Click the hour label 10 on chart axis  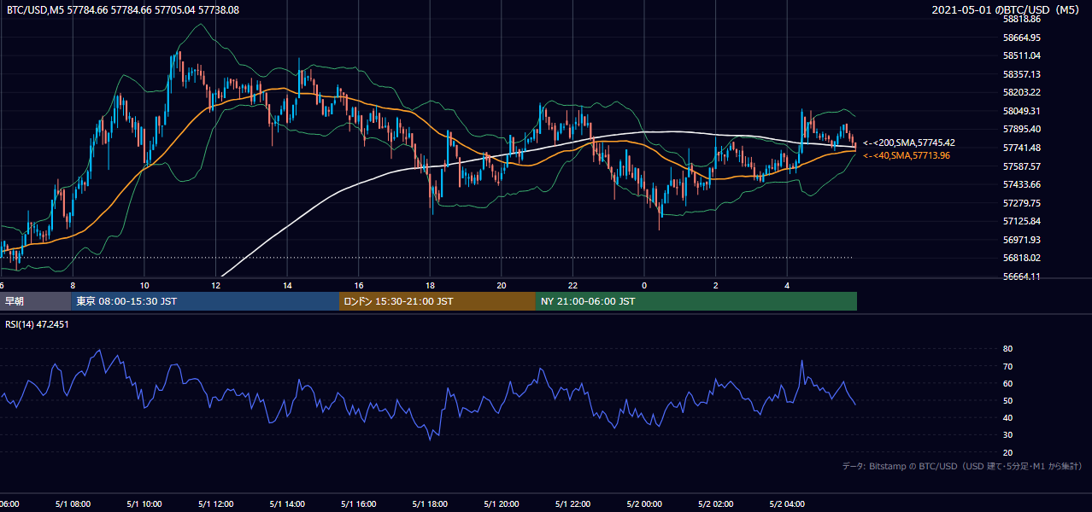point(144,285)
